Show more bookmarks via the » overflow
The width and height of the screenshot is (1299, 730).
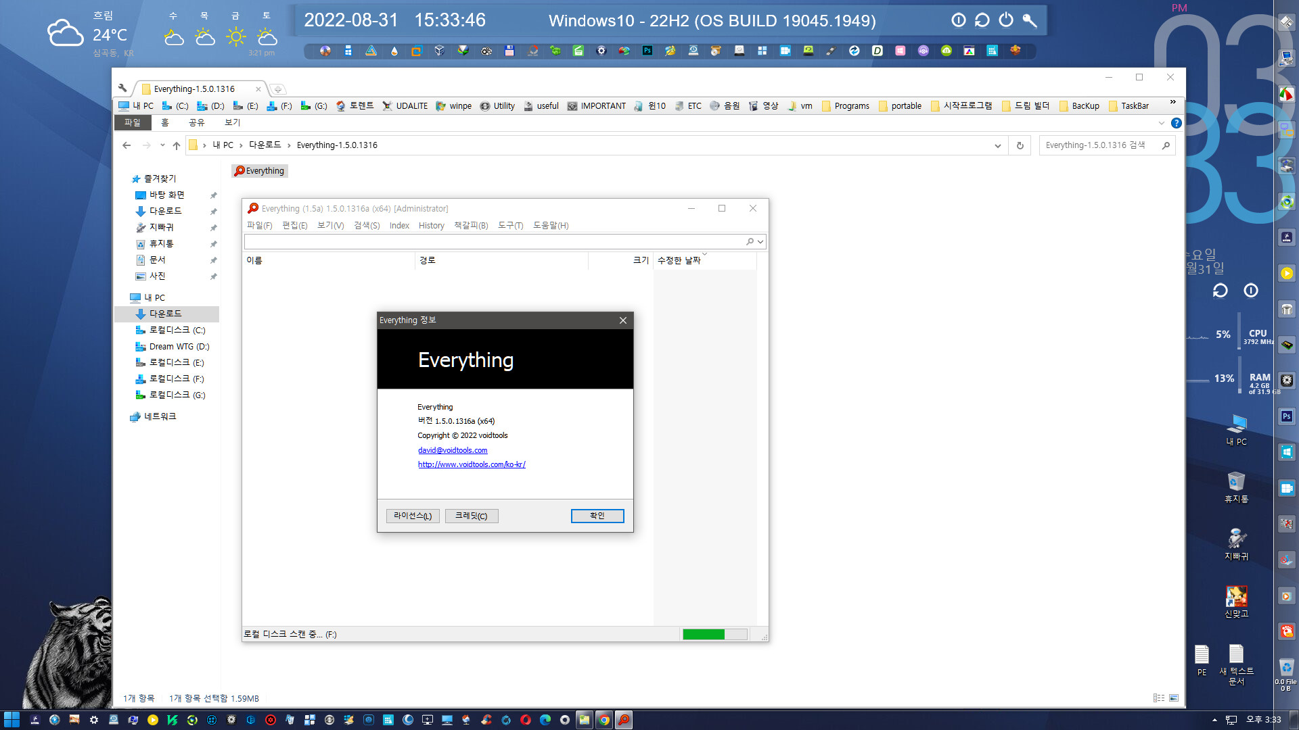pos(1172,103)
